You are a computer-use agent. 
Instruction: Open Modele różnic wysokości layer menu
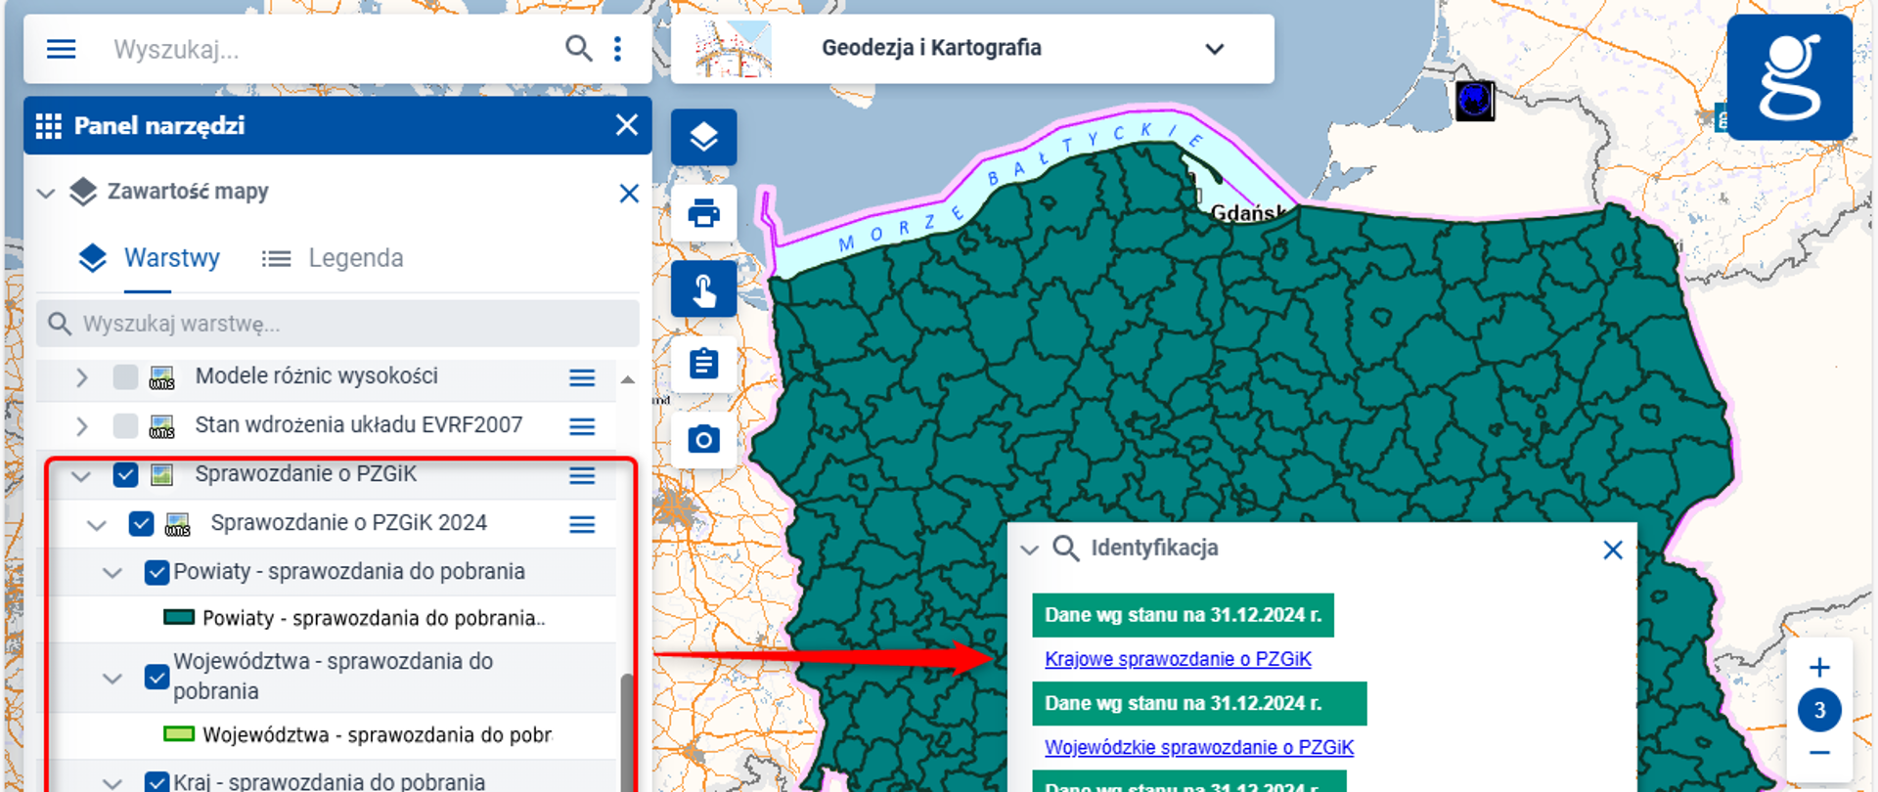[x=582, y=378]
